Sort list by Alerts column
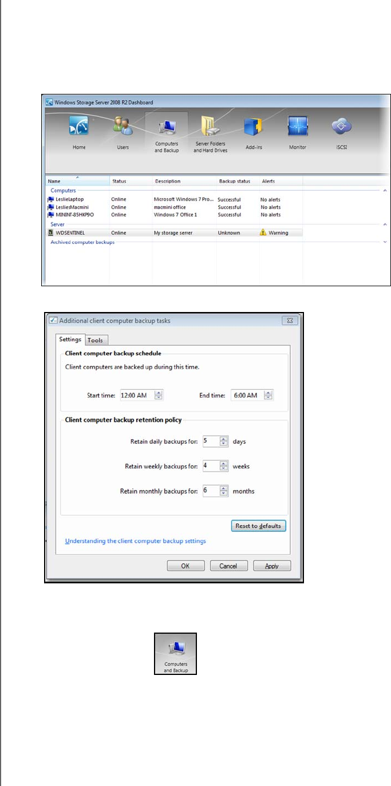 281,181
